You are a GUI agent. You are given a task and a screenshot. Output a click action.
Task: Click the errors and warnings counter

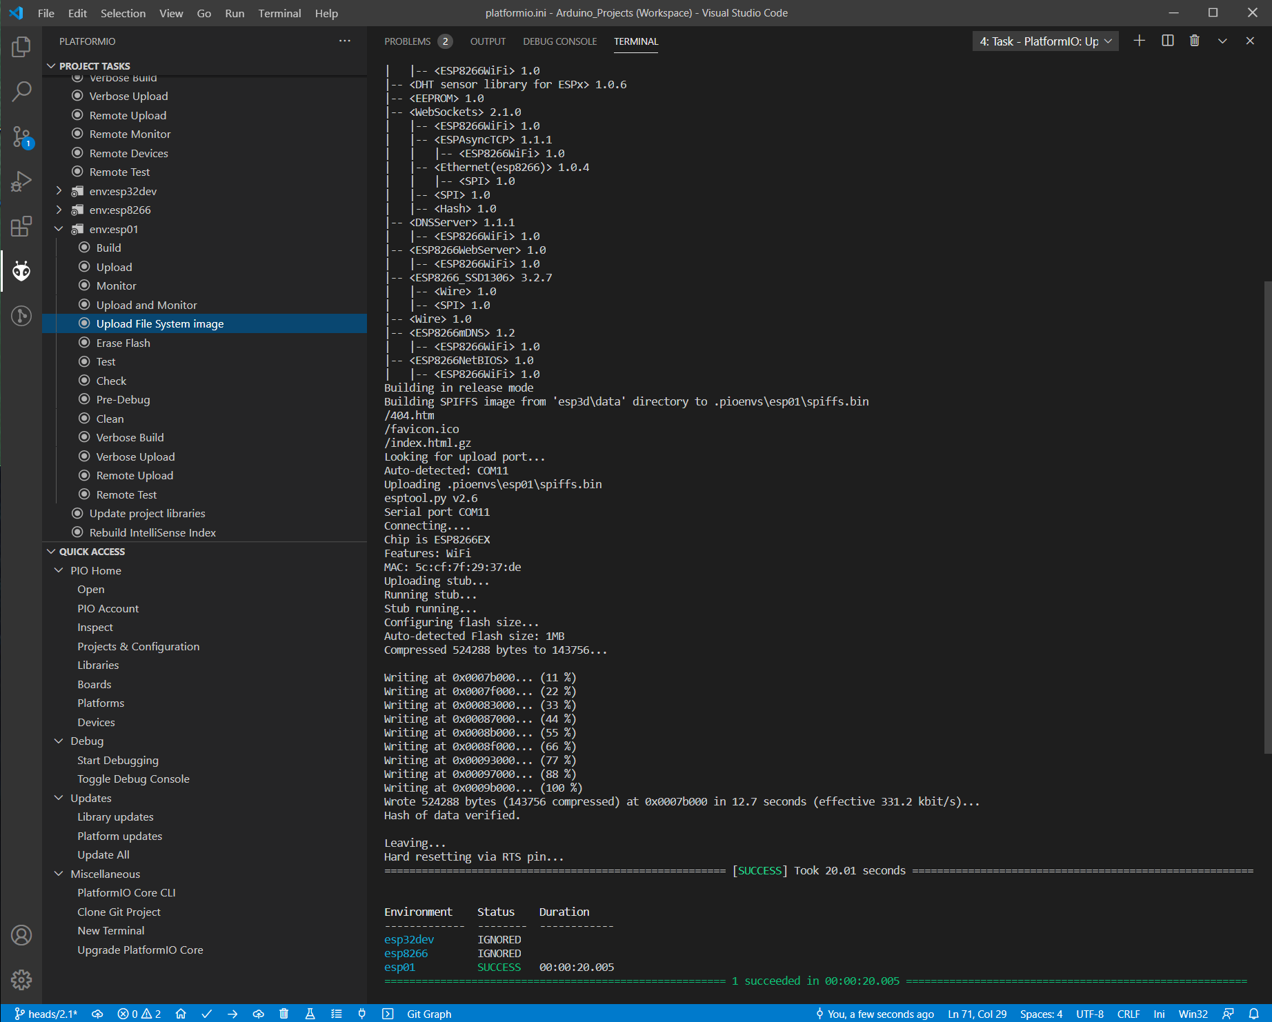coord(139,1014)
